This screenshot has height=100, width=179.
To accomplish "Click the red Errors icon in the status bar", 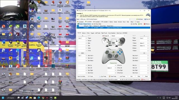I will click(x=142, y=79).
